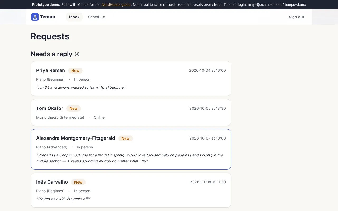Click "Piano (Advanced)" label
Viewport: 338px width, 211px height.
click(x=52, y=147)
